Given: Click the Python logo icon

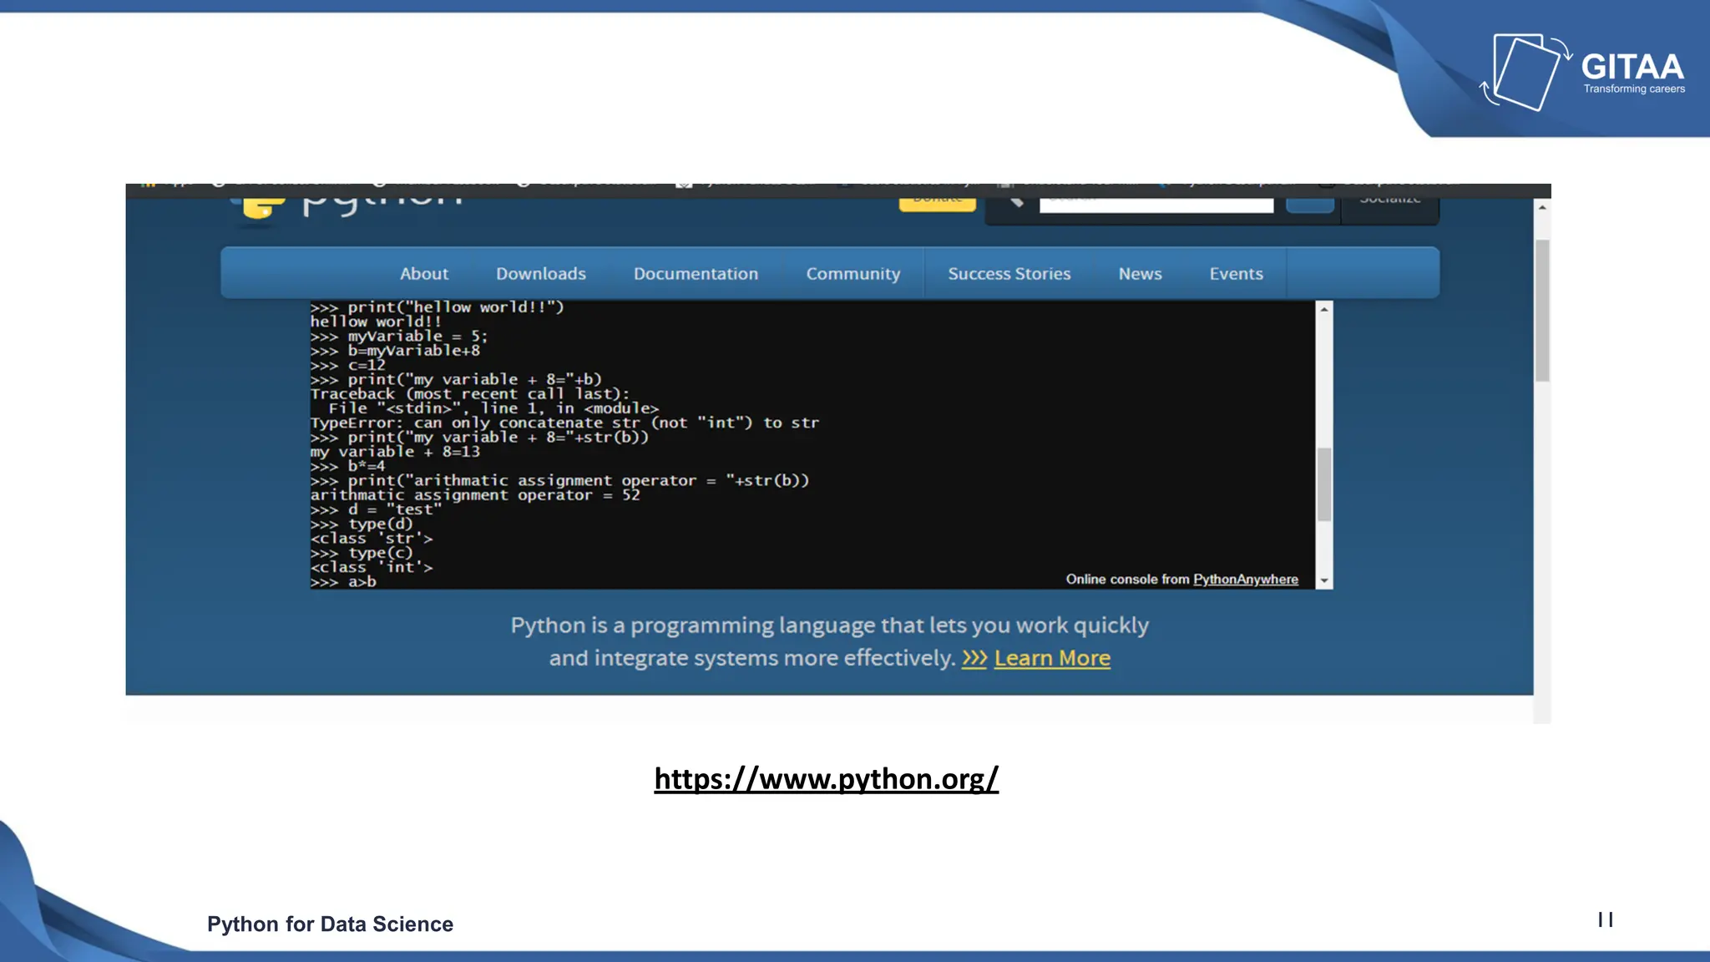Looking at the screenshot, I should [261, 207].
